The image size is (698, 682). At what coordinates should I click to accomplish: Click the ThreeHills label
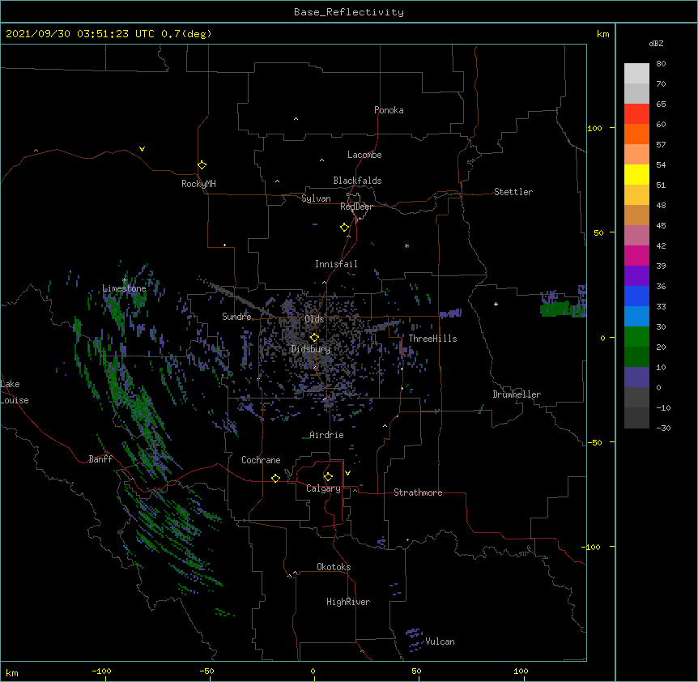click(432, 339)
